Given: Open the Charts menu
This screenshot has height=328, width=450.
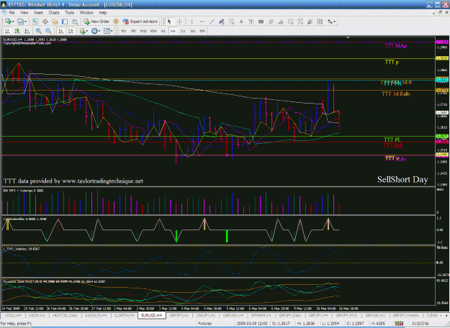Looking at the screenshot, I should (x=54, y=13).
